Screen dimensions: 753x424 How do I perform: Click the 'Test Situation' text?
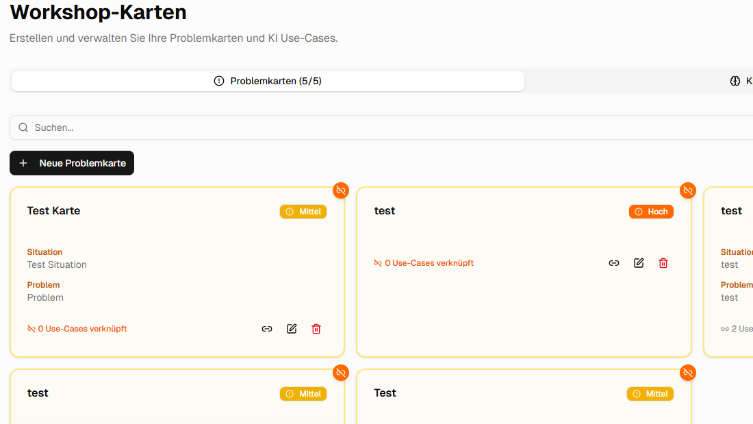(57, 264)
